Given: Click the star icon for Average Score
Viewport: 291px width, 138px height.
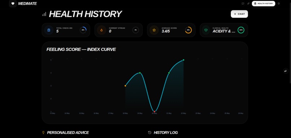Looking at the screenshot, I should pos(154,30).
